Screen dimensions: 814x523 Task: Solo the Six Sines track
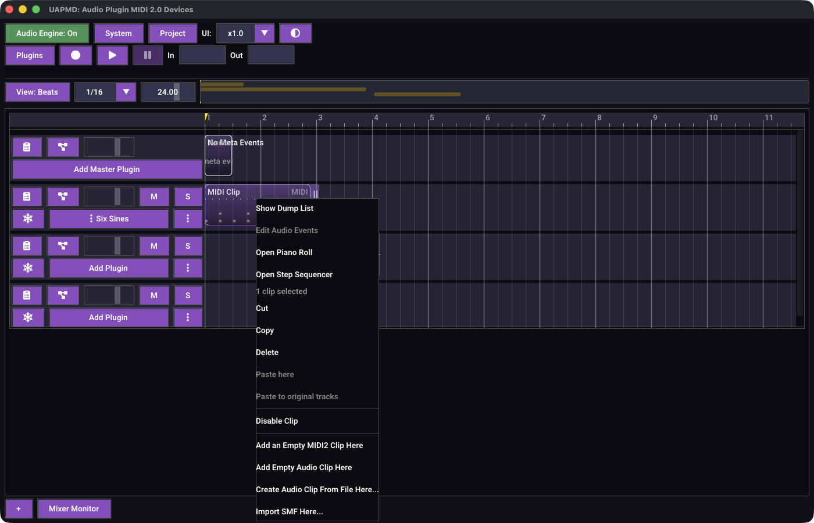point(188,196)
